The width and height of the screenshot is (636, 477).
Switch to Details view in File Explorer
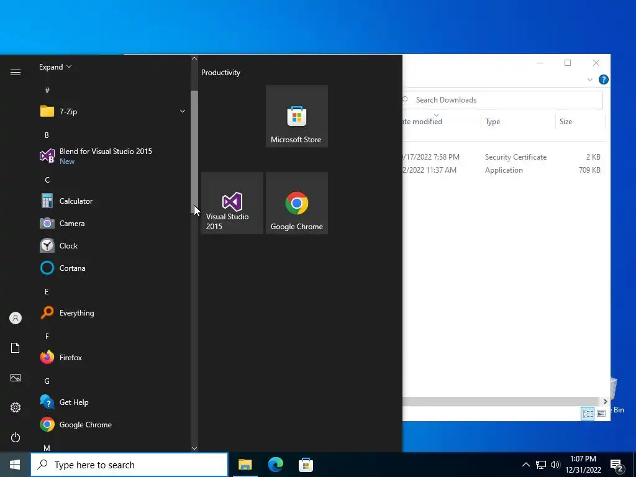click(588, 413)
